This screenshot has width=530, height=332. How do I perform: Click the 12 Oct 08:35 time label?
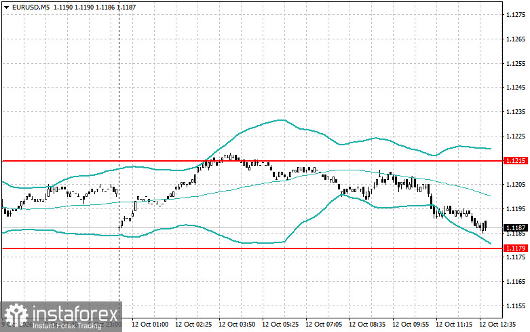pos(367,325)
